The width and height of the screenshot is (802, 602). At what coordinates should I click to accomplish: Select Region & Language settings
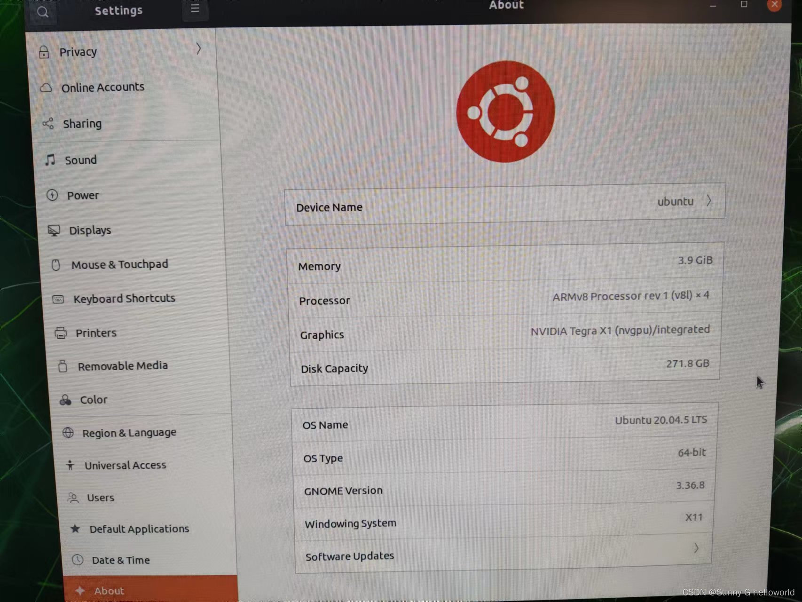tap(142, 433)
